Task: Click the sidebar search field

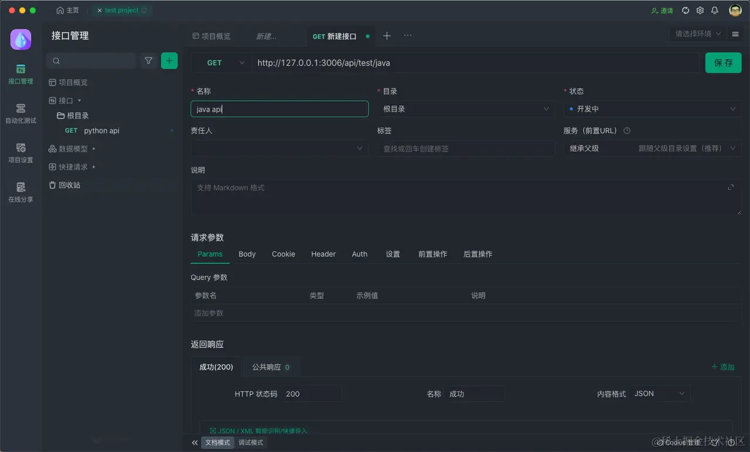Action: [x=91, y=60]
